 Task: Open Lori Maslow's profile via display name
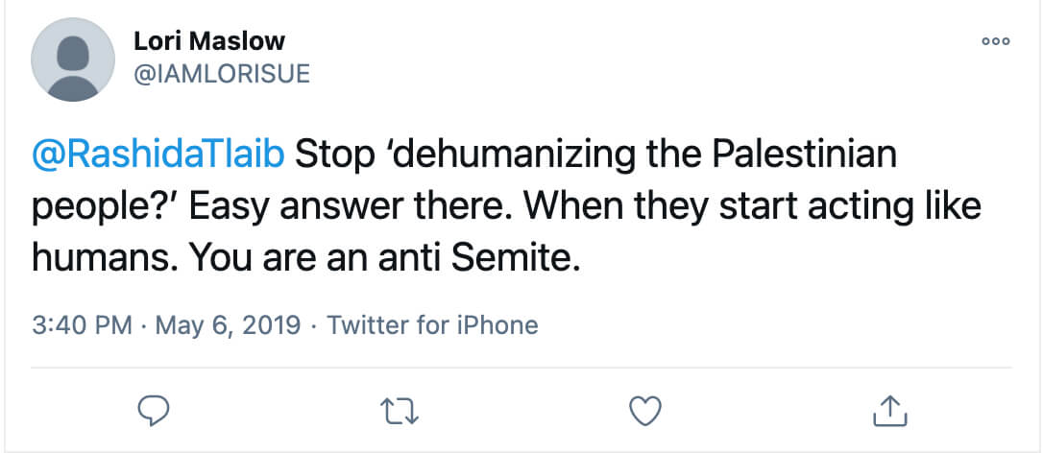207,42
